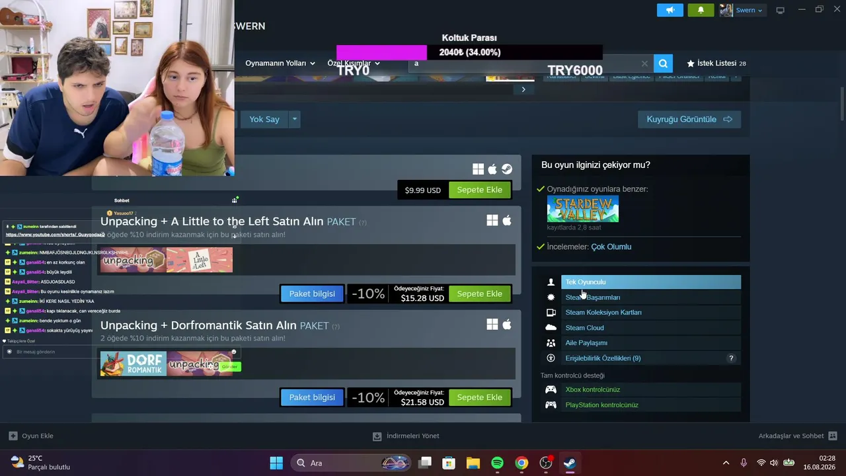Open Paket bilgisi for A Little to the Left bundle
846x476 pixels.
tap(312, 294)
